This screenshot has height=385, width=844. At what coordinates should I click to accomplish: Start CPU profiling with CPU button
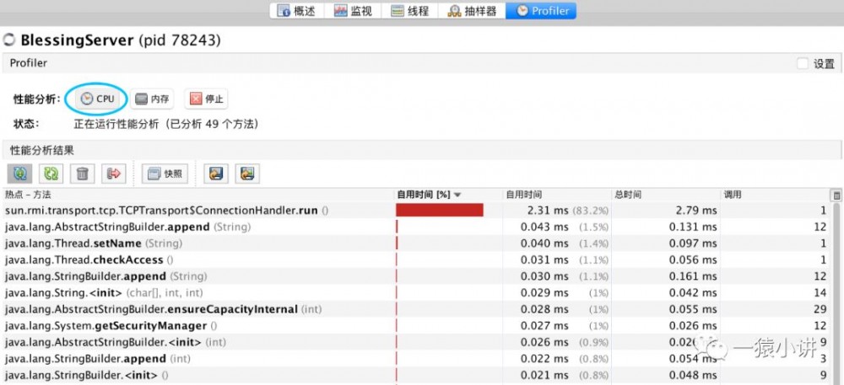click(97, 99)
